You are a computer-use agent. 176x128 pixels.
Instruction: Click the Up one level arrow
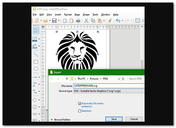(67, 79)
